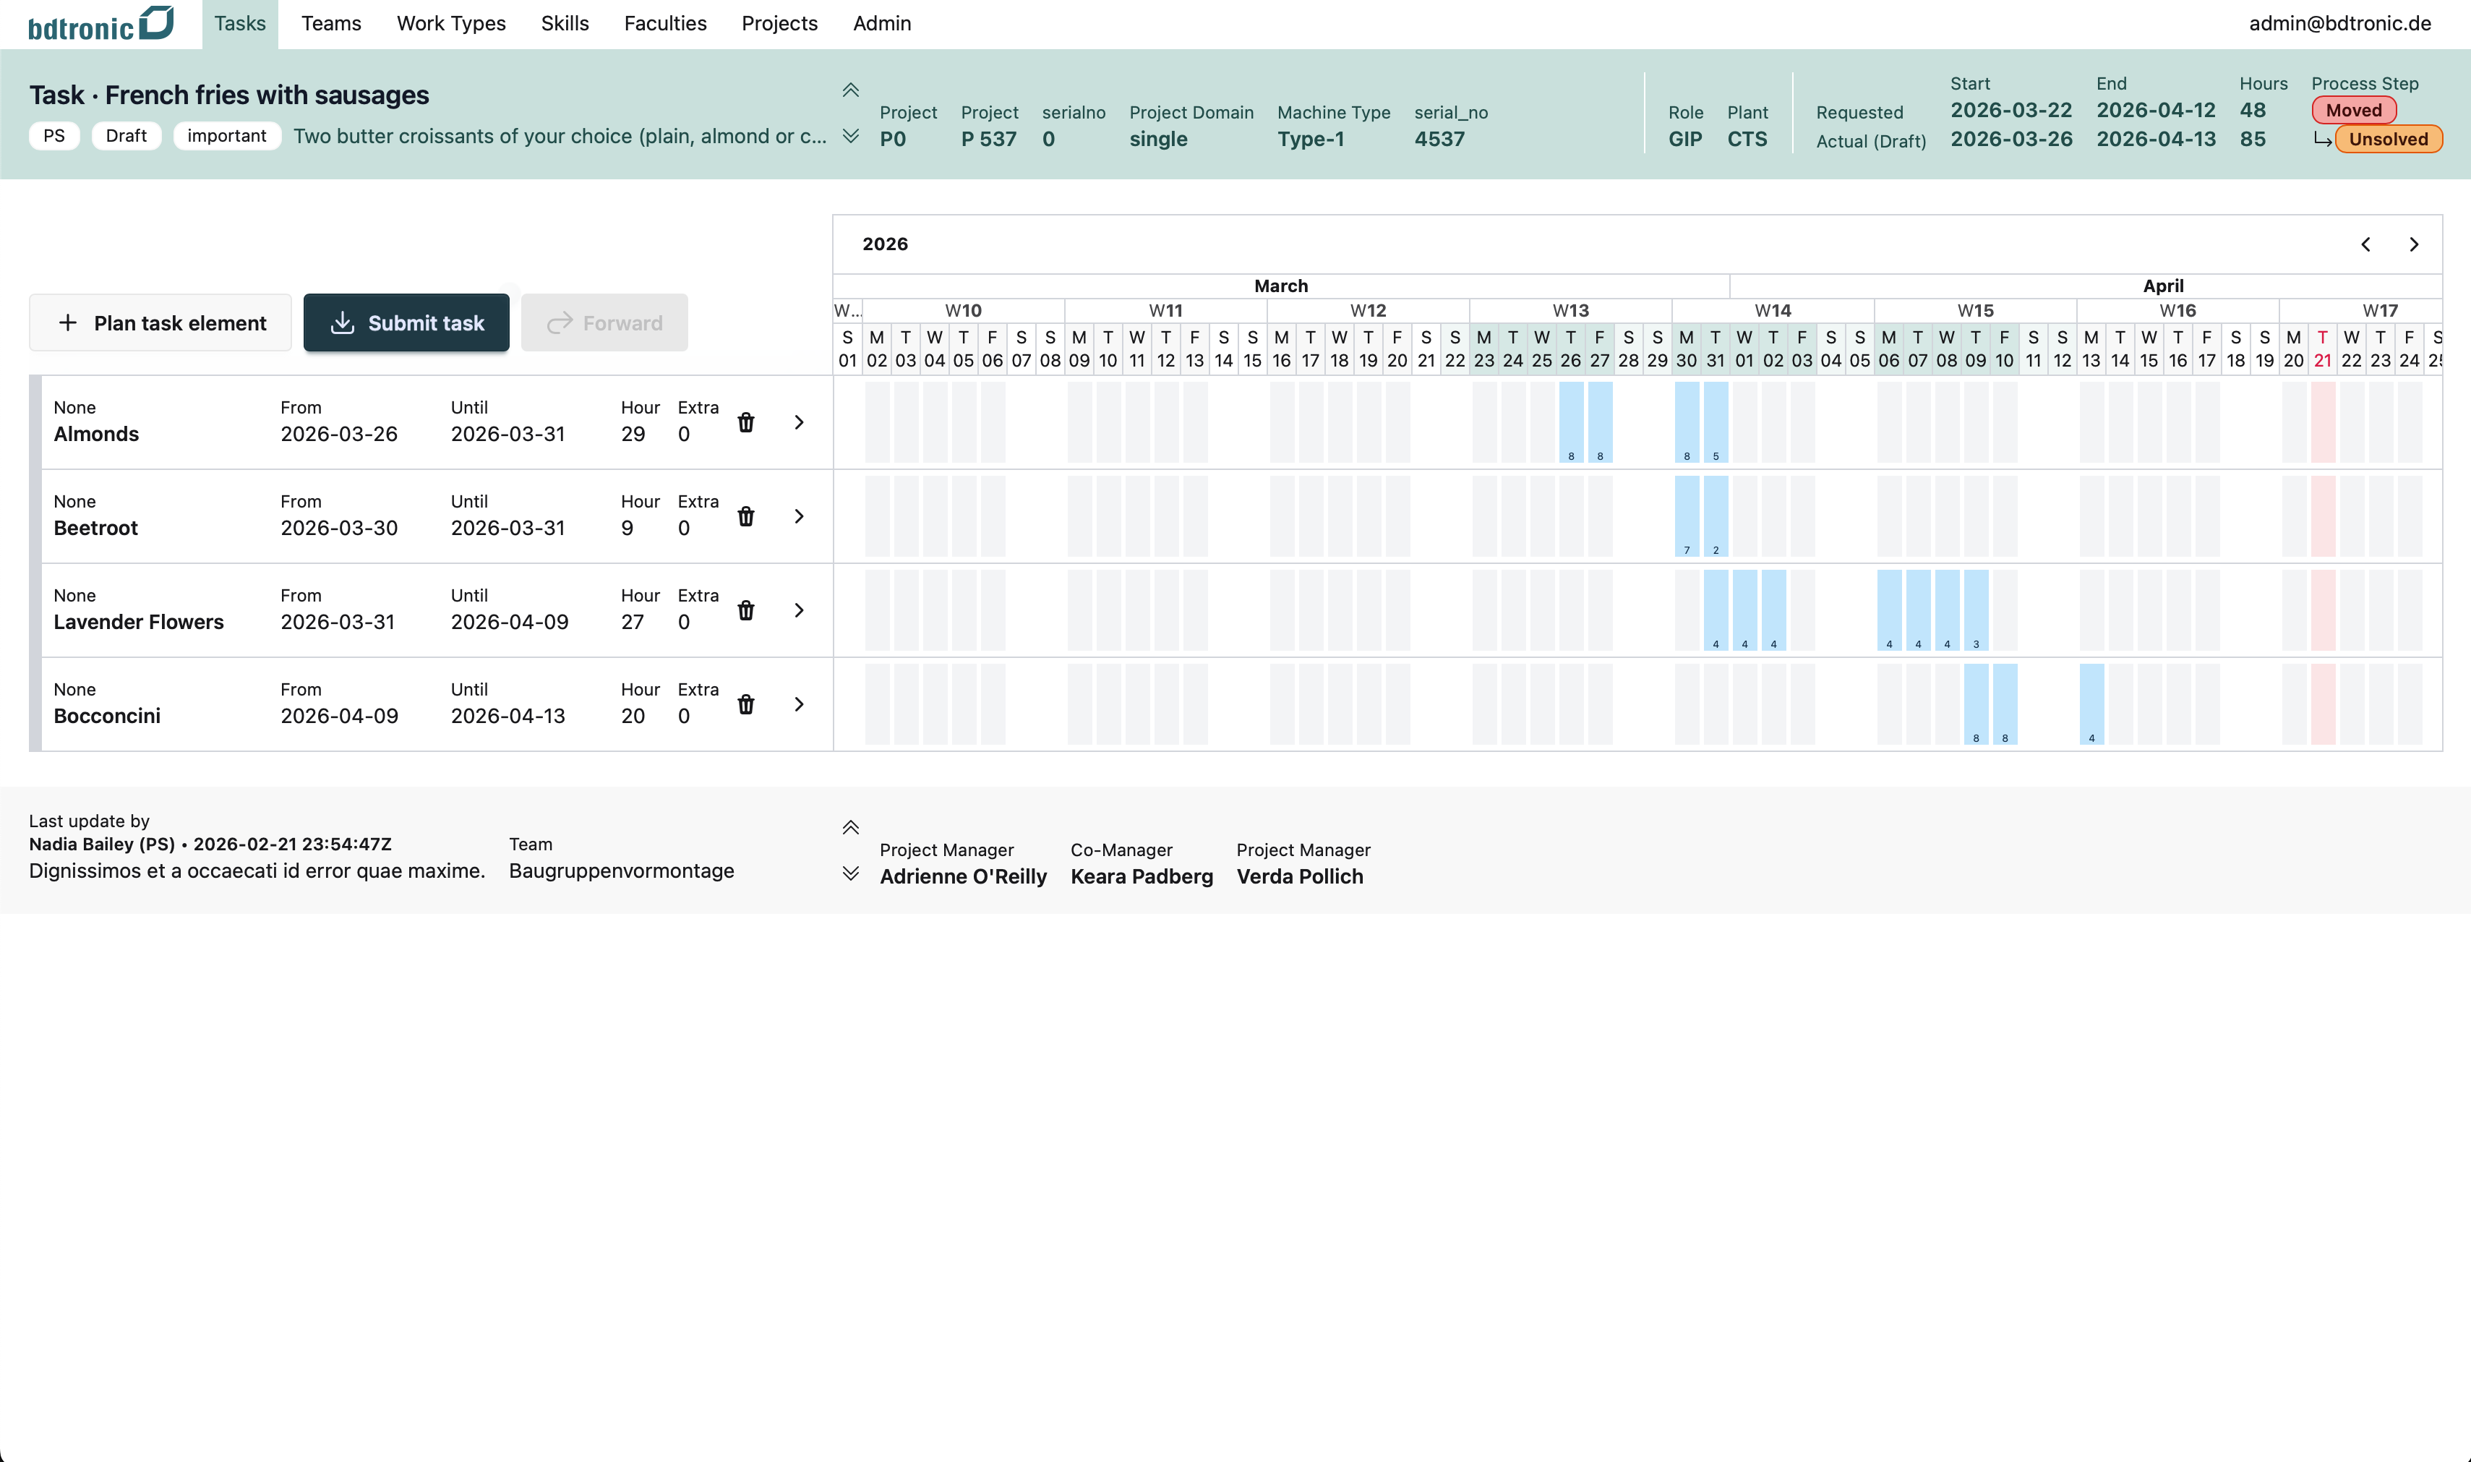
Task: Collapse footer info with up chevrons
Action: coord(850,828)
